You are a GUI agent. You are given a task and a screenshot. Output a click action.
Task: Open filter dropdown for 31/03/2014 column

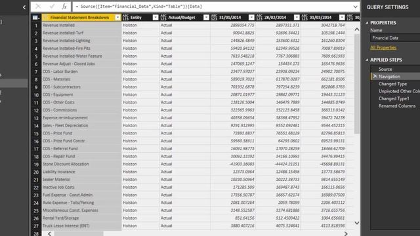pyautogui.click(x=342, y=18)
